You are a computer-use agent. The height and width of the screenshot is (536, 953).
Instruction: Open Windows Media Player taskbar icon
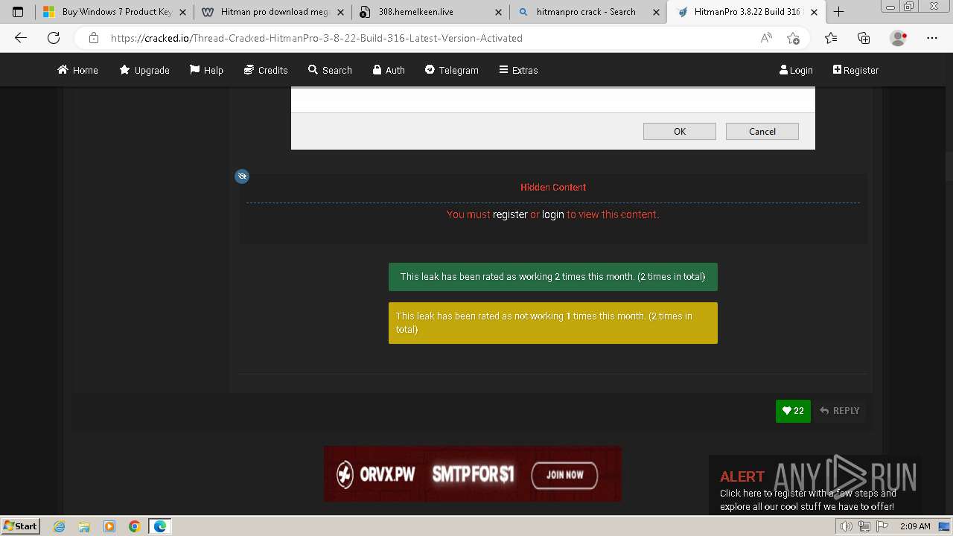pyautogui.click(x=109, y=526)
